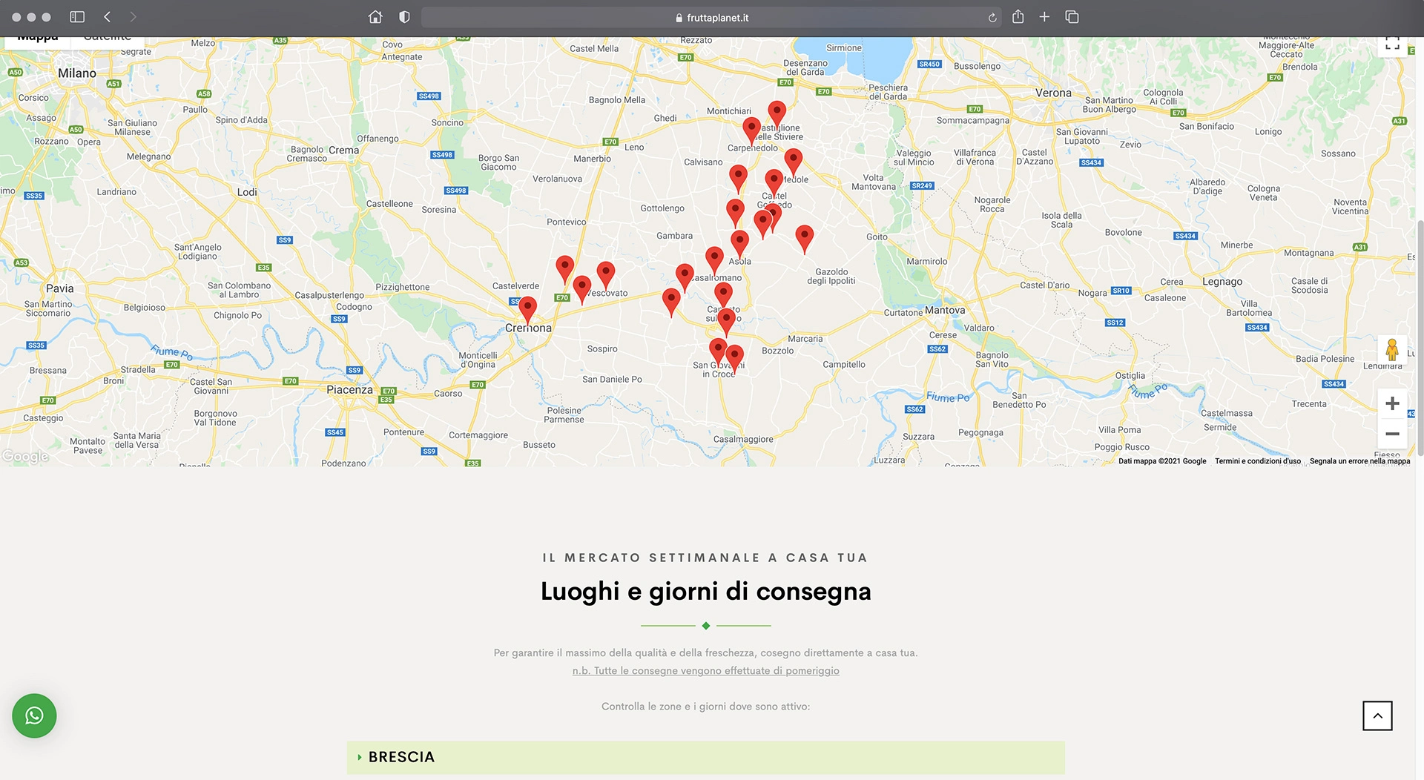Click the pomeriggio deliveries note link

[x=705, y=670]
